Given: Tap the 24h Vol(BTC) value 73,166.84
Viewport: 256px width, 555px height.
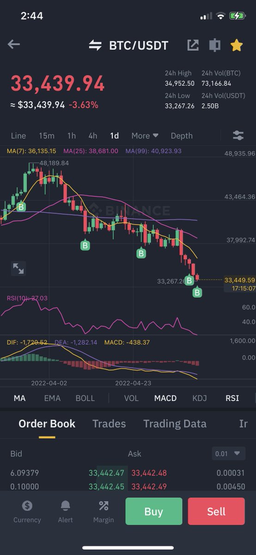Looking at the screenshot, I should click(216, 83).
